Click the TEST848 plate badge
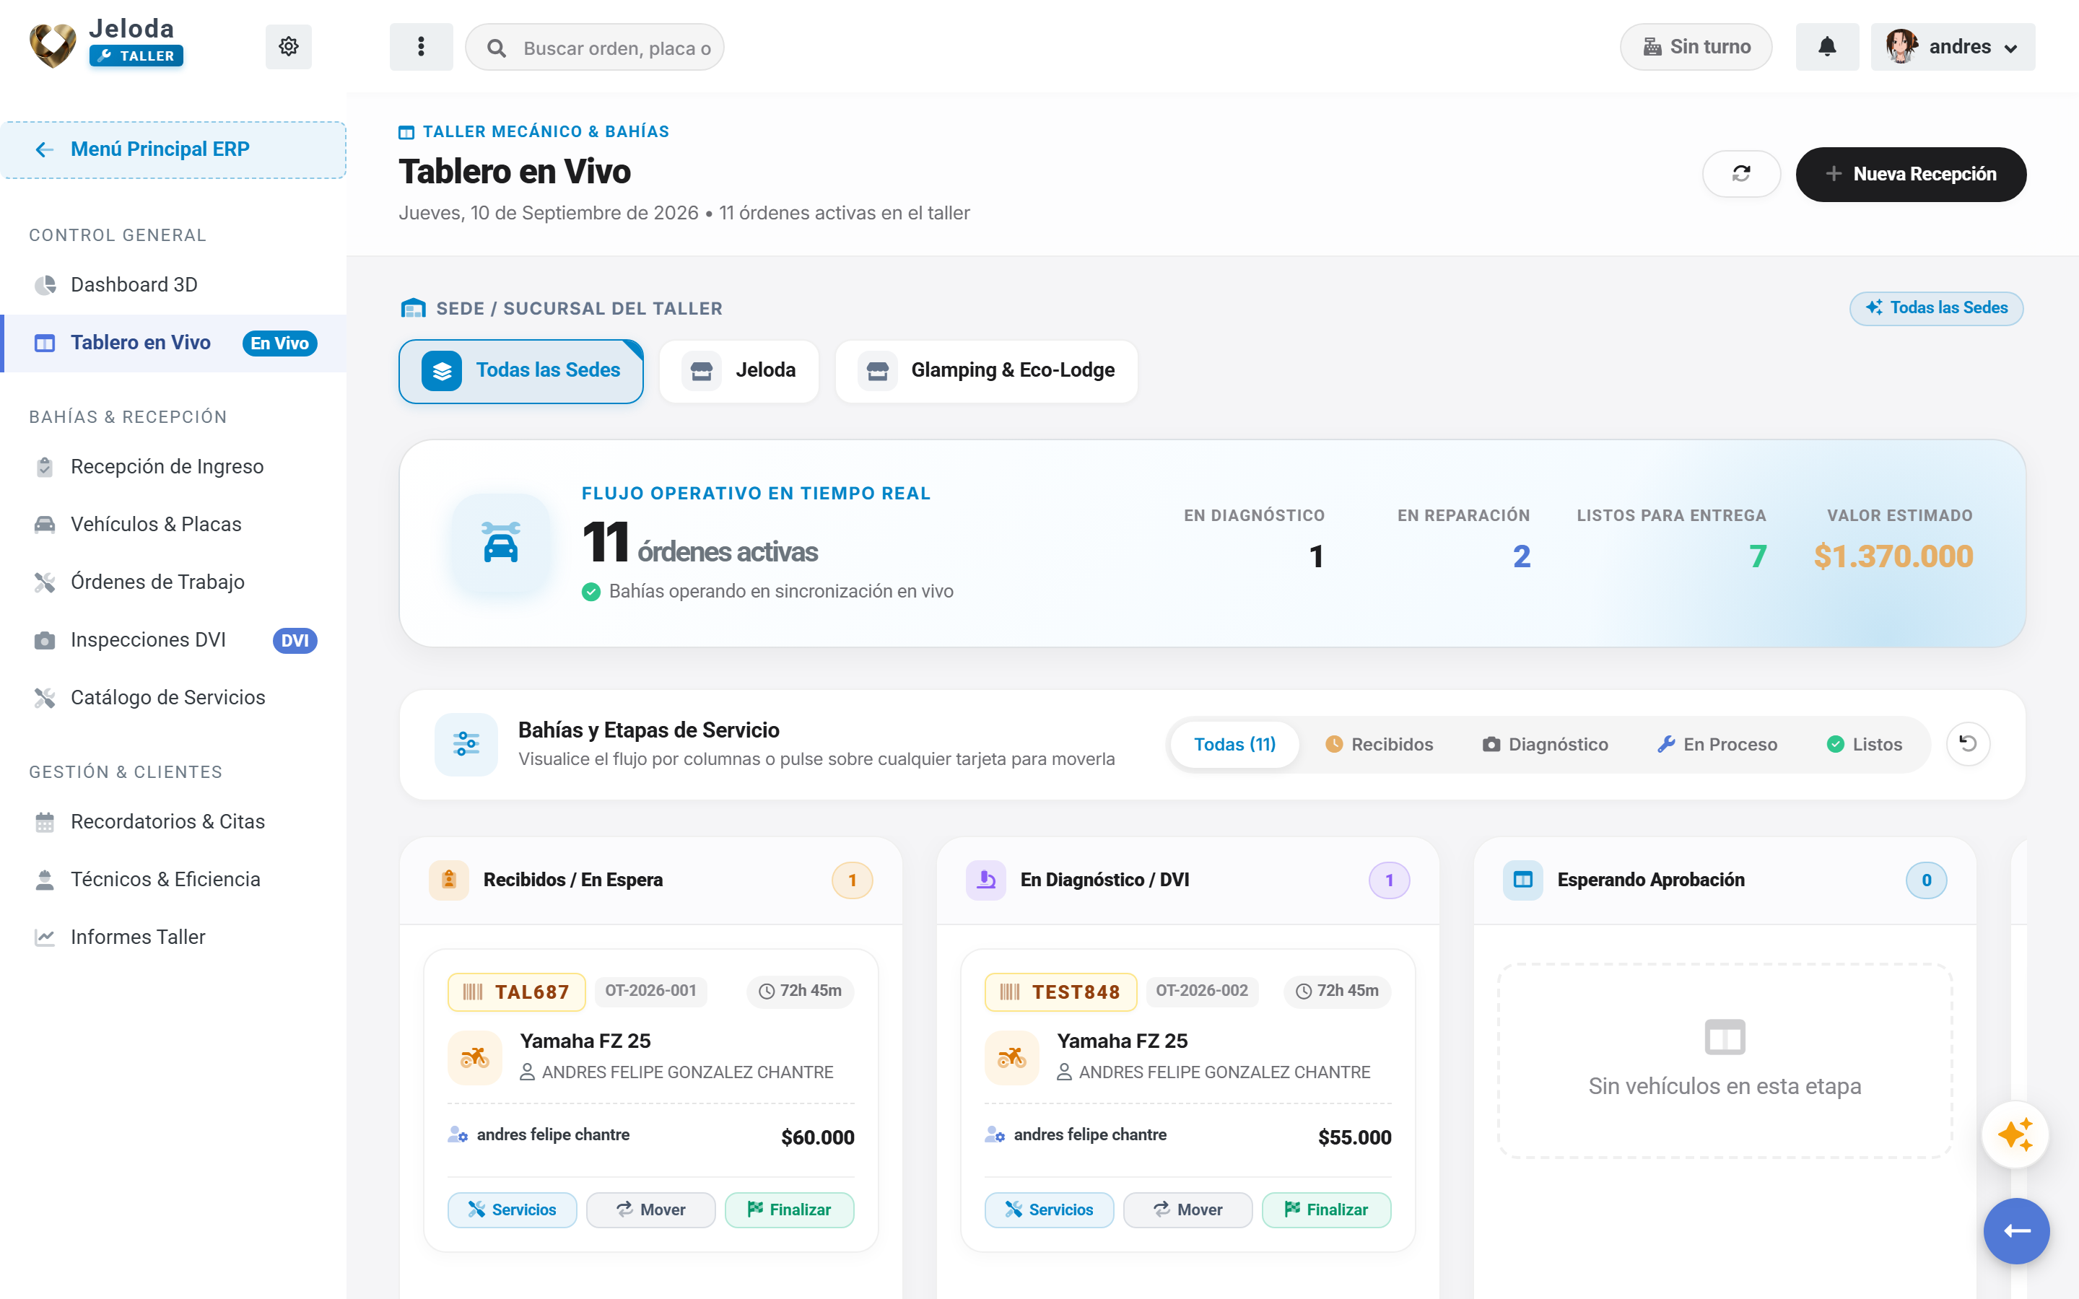The image size is (2079, 1299). click(1060, 992)
